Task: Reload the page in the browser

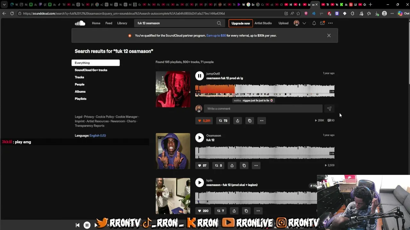Action: (12, 13)
